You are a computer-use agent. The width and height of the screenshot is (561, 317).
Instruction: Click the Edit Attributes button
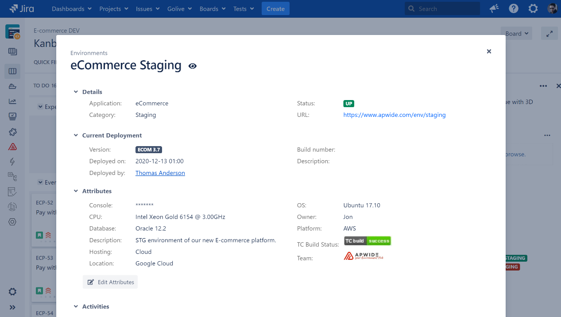[110, 282]
